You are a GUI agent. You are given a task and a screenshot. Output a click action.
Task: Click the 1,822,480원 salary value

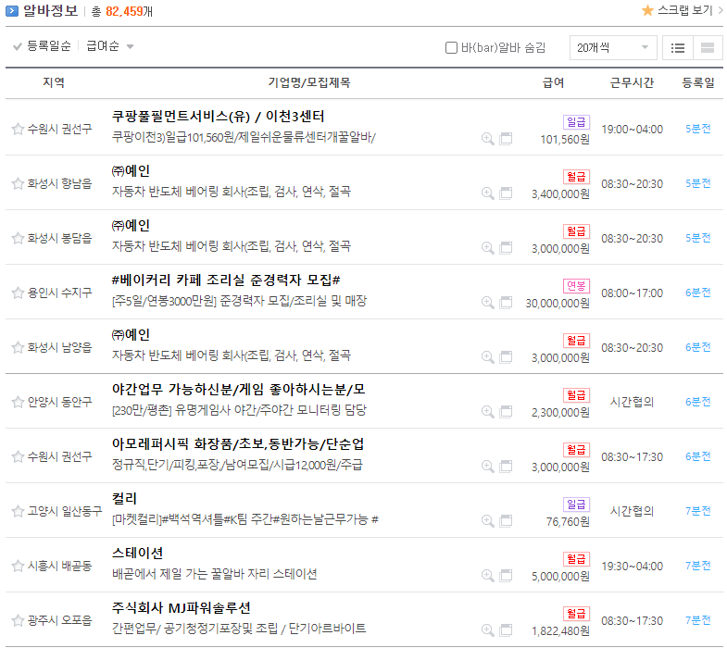point(561,631)
